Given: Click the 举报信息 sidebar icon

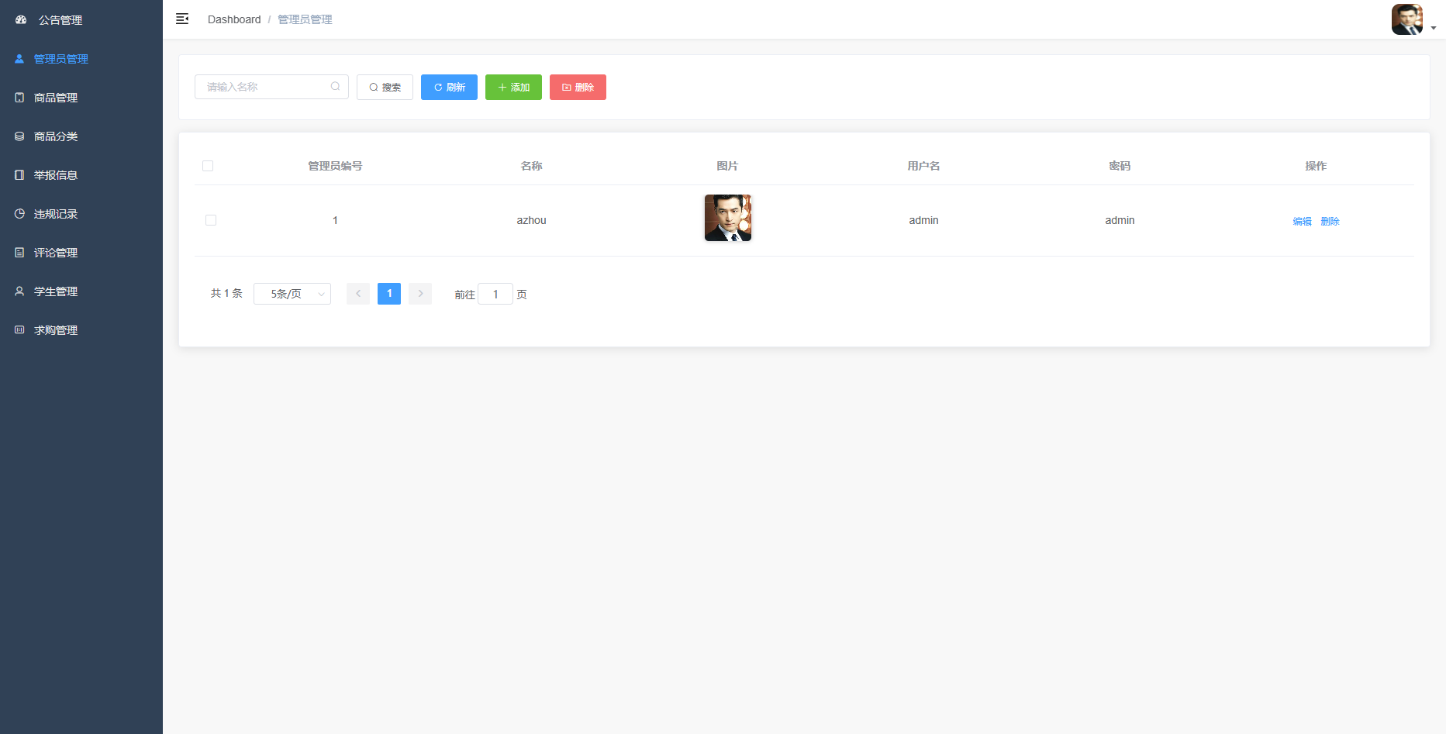Looking at the screenshot, I should tap(19, 175).
